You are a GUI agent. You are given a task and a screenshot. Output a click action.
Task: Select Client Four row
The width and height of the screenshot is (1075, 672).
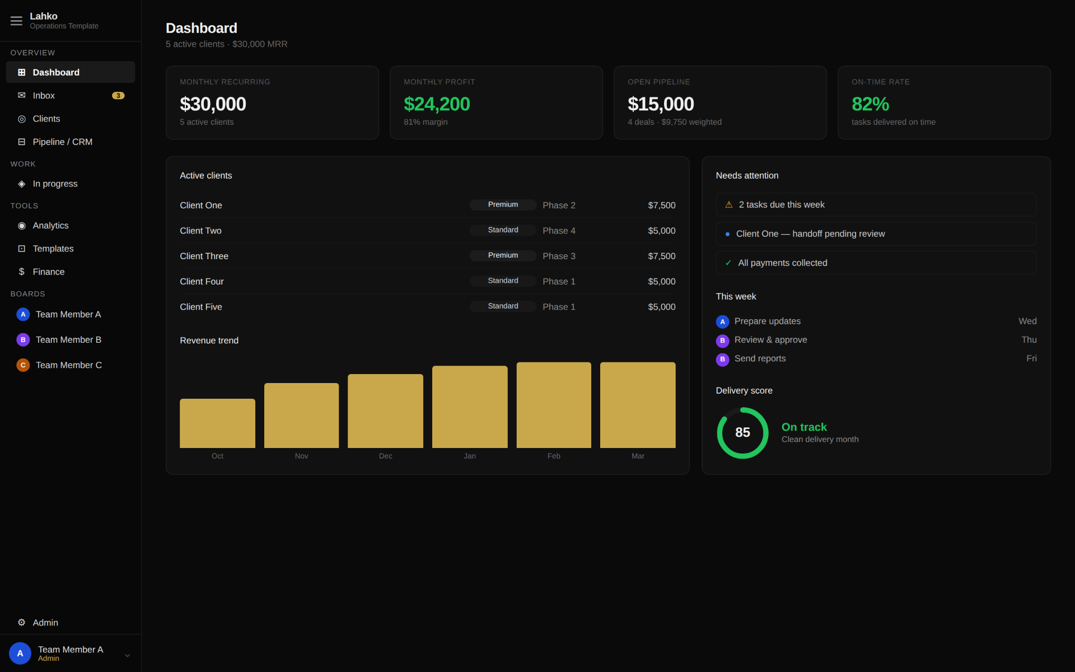(428, 281)
